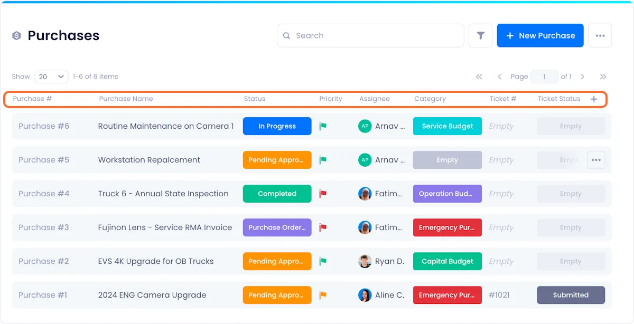
Task: Open the Show 20 items-per-page dropdown
Action: [x=51, y=77]
